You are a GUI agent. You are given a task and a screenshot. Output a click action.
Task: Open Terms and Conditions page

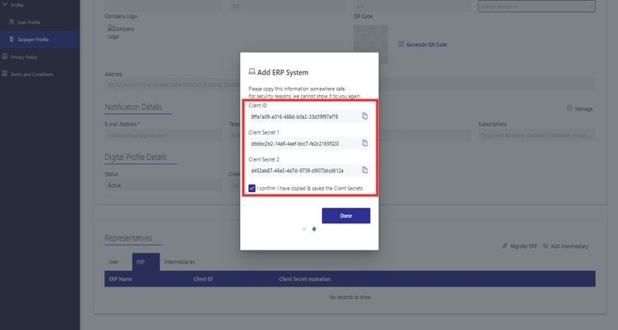point(31,74)
